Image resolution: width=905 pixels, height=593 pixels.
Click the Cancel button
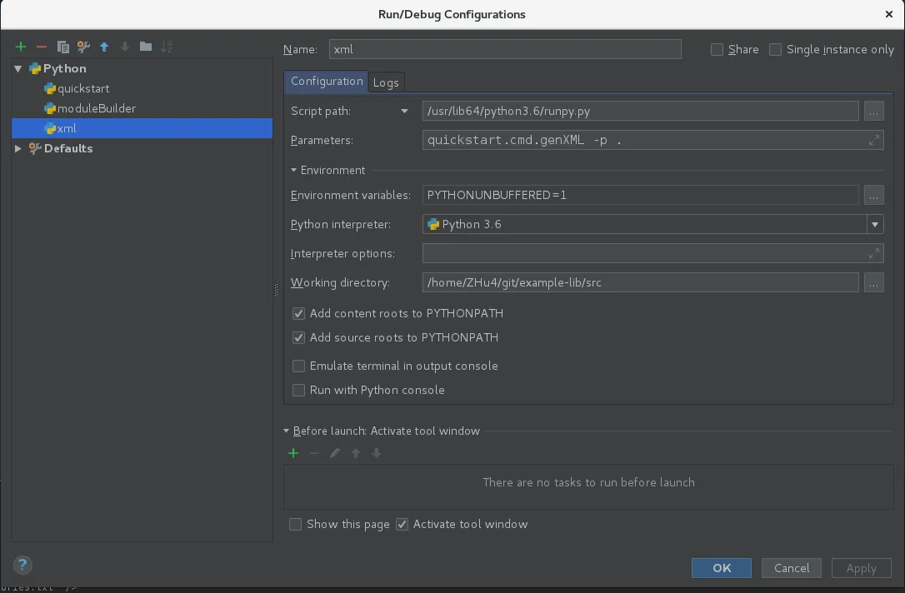(x=791, y=568)
